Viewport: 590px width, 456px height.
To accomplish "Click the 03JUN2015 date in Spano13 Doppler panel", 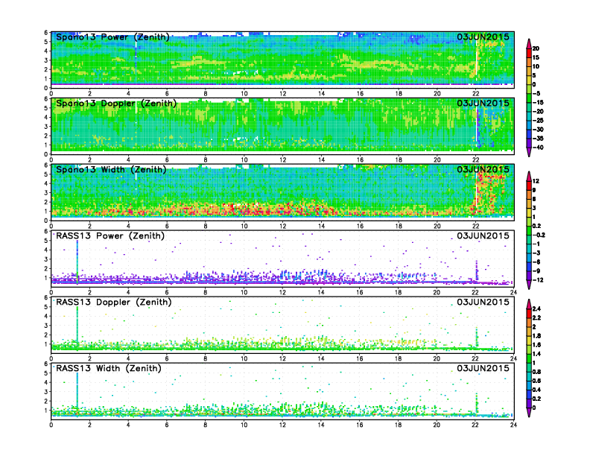I will 483,103.
